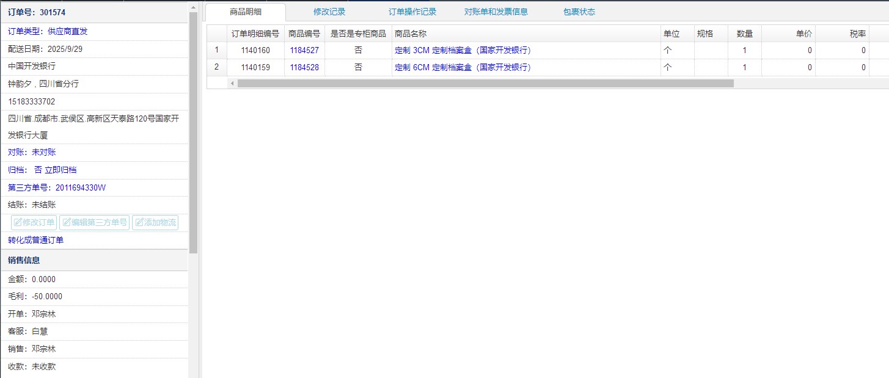Viewport: 889px width, 378px height.
Task: Switch to the 修改记录 tab
Action: [329, 12]
